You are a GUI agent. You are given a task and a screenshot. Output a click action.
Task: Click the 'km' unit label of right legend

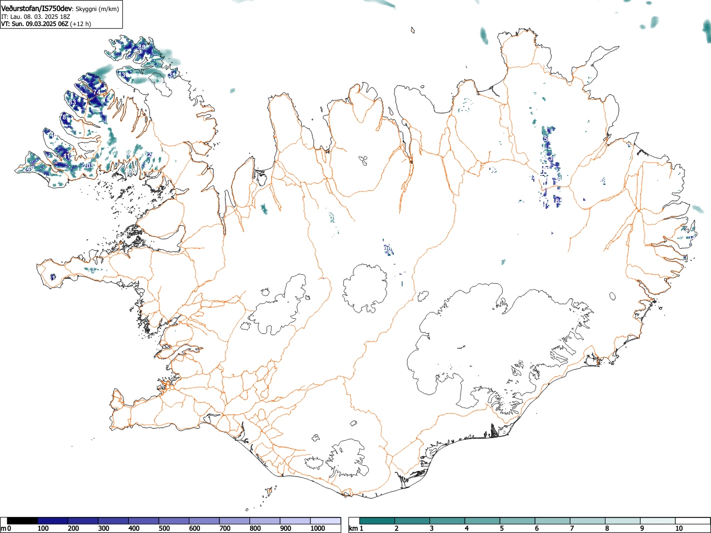353,529
